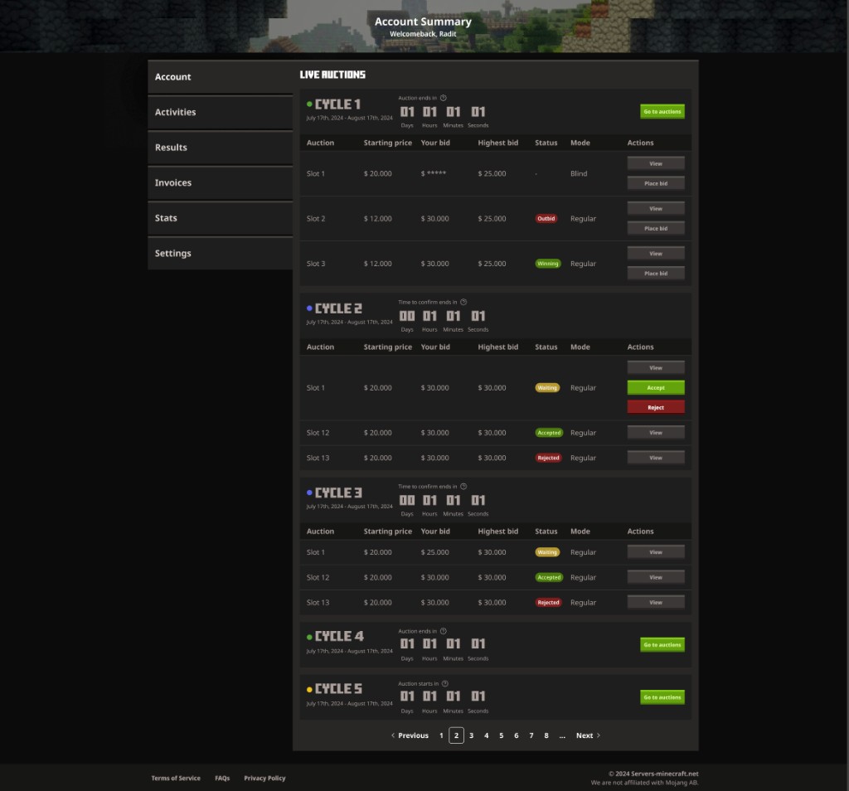The width and height of the screenshot is (849, 791).
Task: Click the Cycle 5 heading
Action: point(338,689)
